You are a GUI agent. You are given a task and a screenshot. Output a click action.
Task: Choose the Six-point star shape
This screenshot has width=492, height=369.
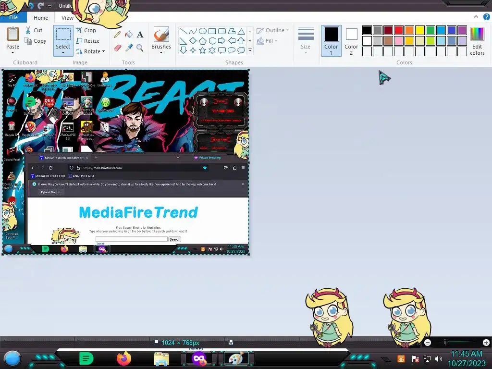pyautogui.click(x=212, y=50)
